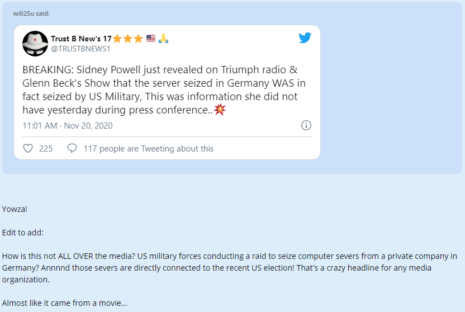Open the Trust B New's avatar picture
The height and width of the screenshot is (312, 465).
[x=35, y=43]
